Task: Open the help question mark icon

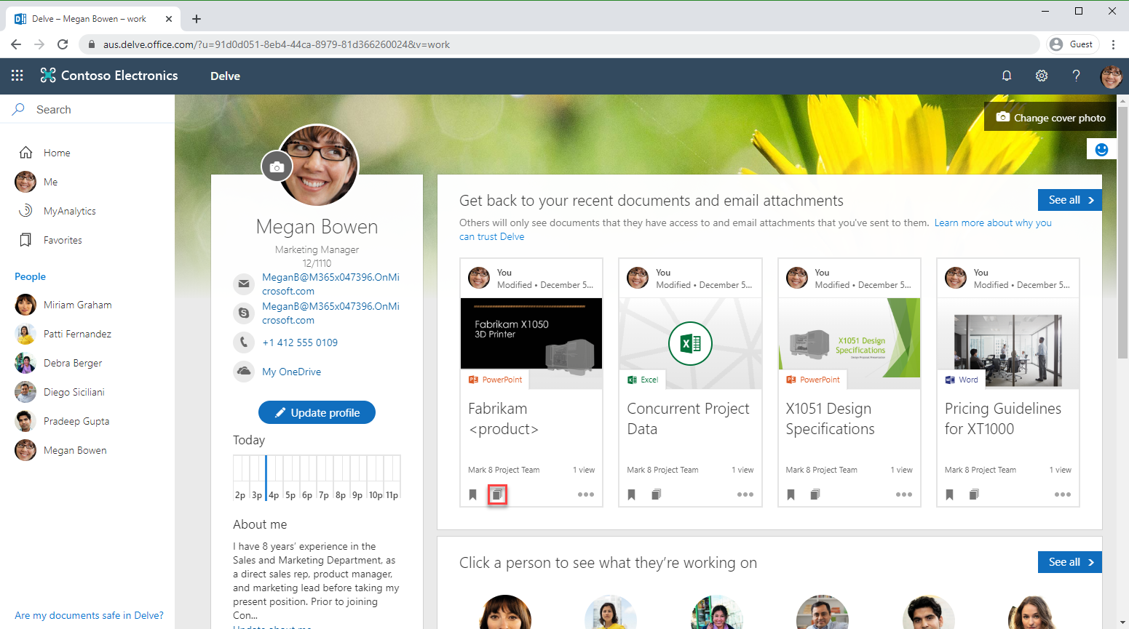Action: 1077,76
